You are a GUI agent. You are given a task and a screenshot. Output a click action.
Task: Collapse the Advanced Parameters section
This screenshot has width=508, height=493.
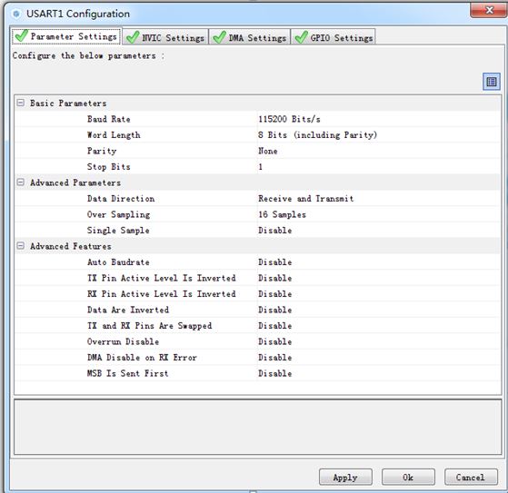tap(20, 182)
